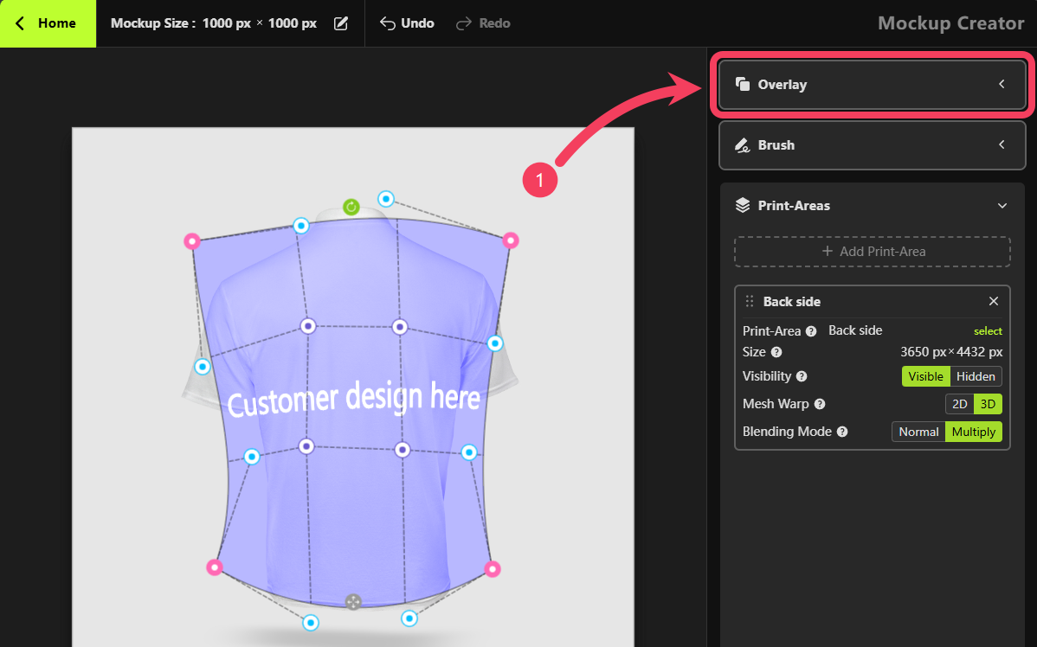The height and width of the screenshot is (647, 1037).
Task: Click the green rotate handle on canvas
Action: [x=351, y=208]
